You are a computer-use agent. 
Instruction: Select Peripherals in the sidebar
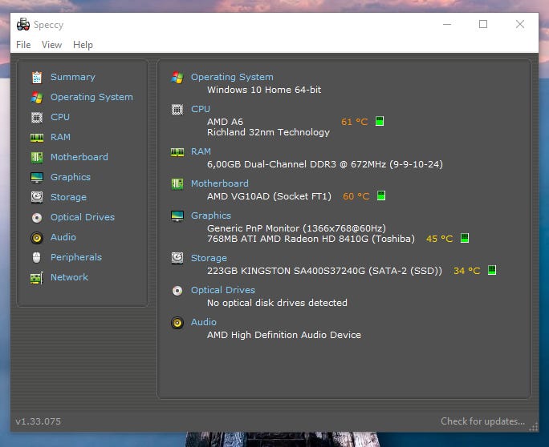(x=76, y=257)
